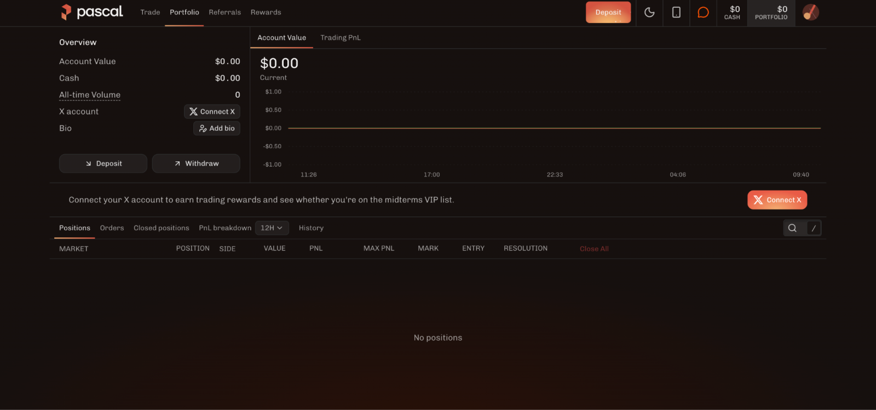Show the Orders tab
This screenshot has width=876, height=410.
tap(112, 228)
